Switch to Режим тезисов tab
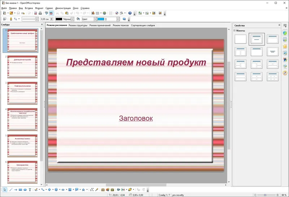The image size is (289, 197). 121,25
